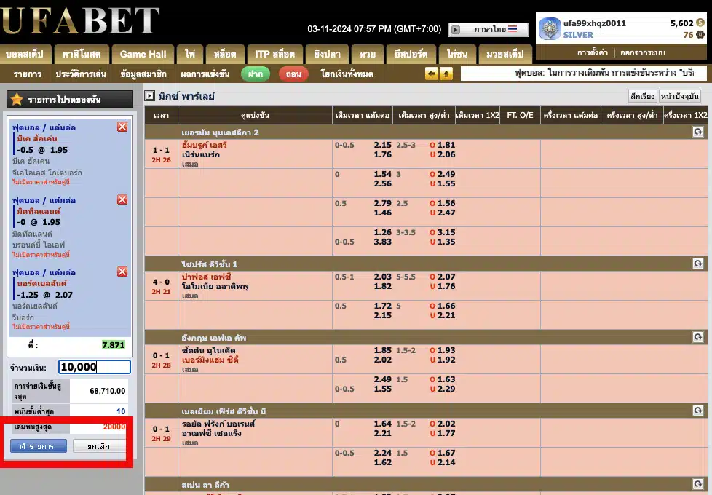Switch to the ITP สล็อต tab
Screen dimensions: 712x495
coord(274,54)
